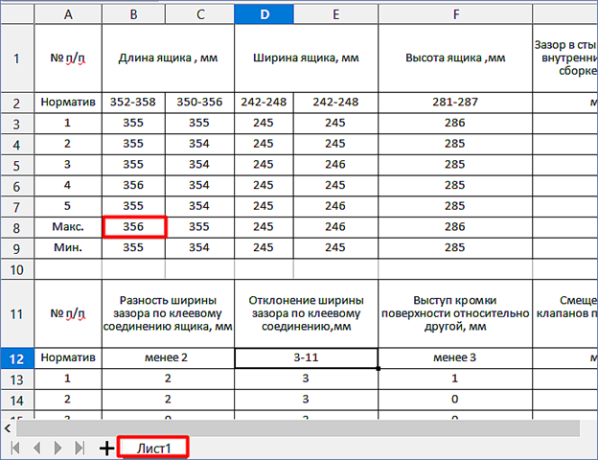This screenshot has width=598, height=460.
Task: Select row 1 header
Action: click(17, 58)
